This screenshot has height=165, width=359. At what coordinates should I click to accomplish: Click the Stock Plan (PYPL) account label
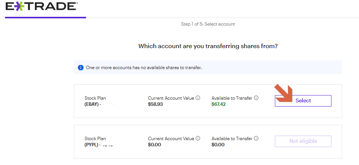(x=96, y=142)
